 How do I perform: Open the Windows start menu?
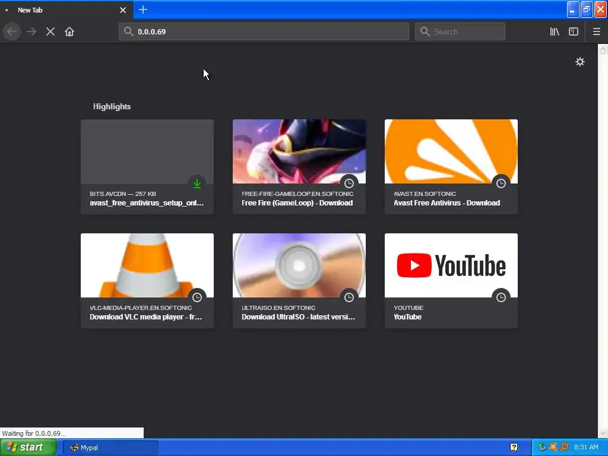click(28, 448)
